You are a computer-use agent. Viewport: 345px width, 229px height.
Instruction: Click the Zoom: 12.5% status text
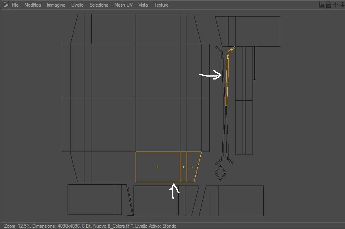click(x=17, y=226)
